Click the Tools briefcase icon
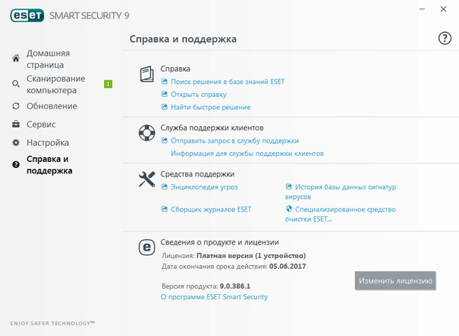The height and width of the screenshot is (336, 459). [16, 124]
